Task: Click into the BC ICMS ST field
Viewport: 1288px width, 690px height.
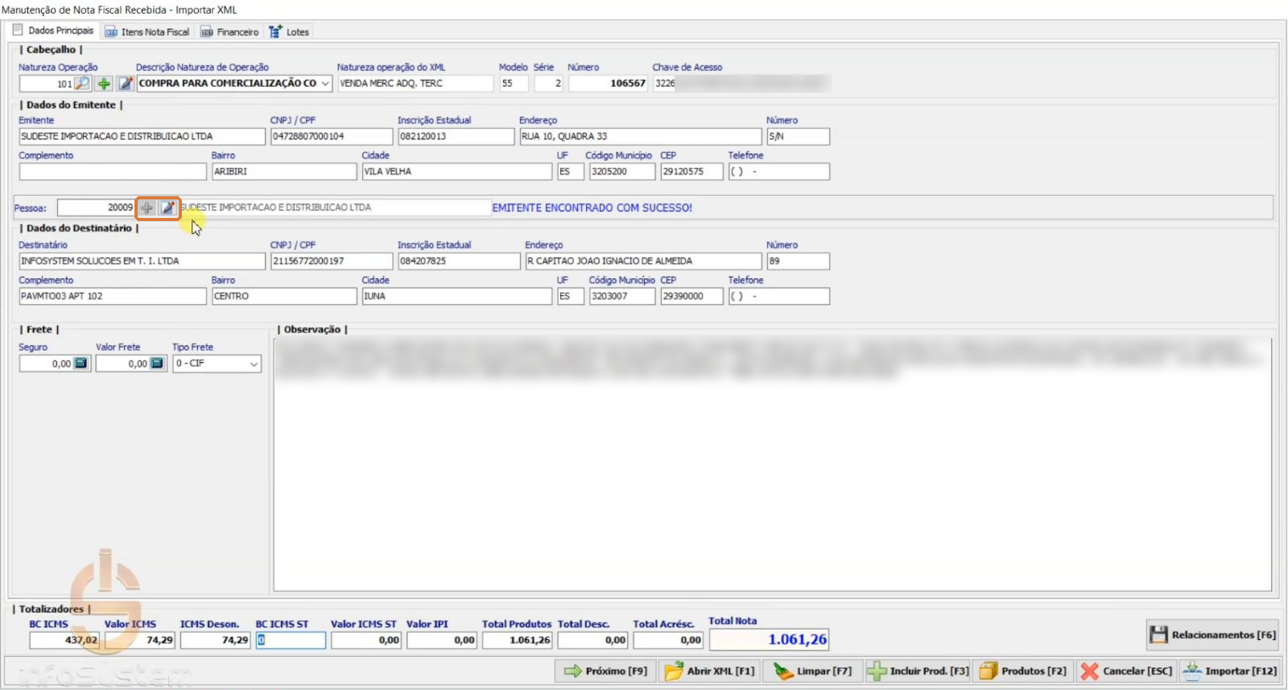Action: 291,640
